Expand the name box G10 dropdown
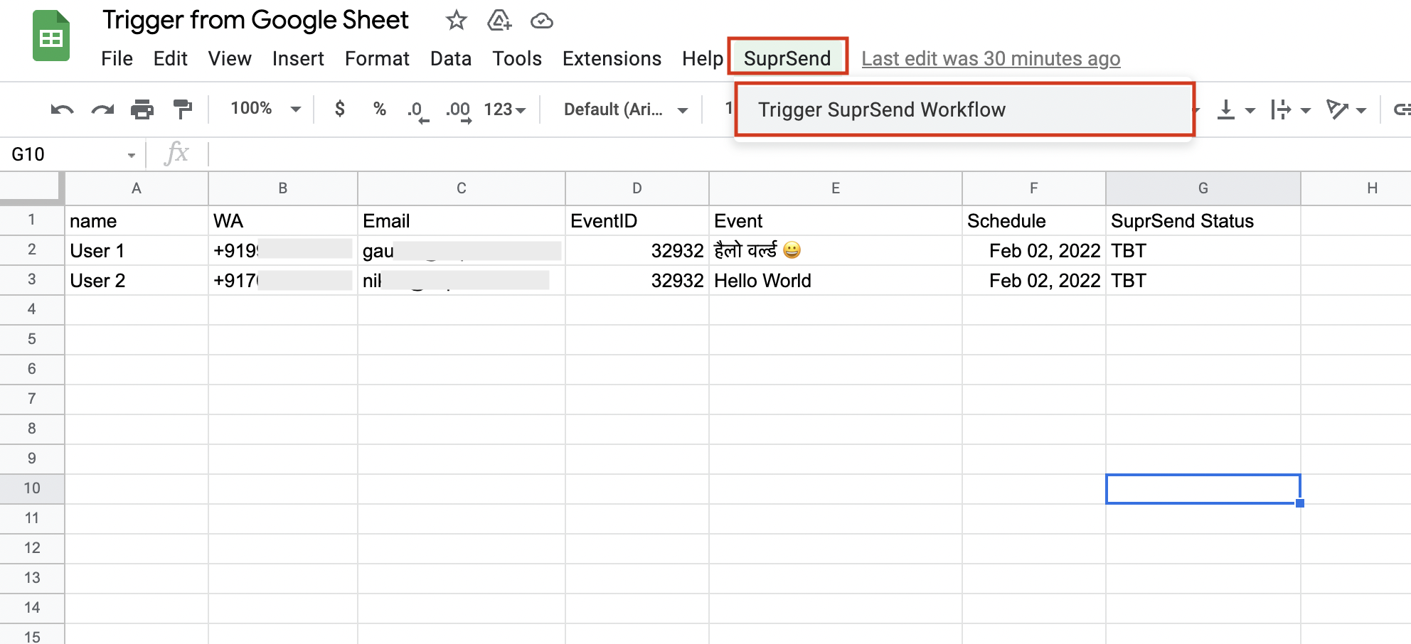 point(132,155)
